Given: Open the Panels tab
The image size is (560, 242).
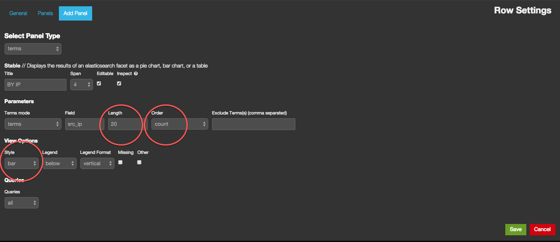Looking at the screenshot, I should pos(45,13).
